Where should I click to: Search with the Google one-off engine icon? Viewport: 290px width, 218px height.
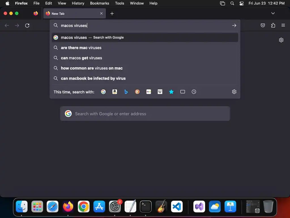coord(103,92)
